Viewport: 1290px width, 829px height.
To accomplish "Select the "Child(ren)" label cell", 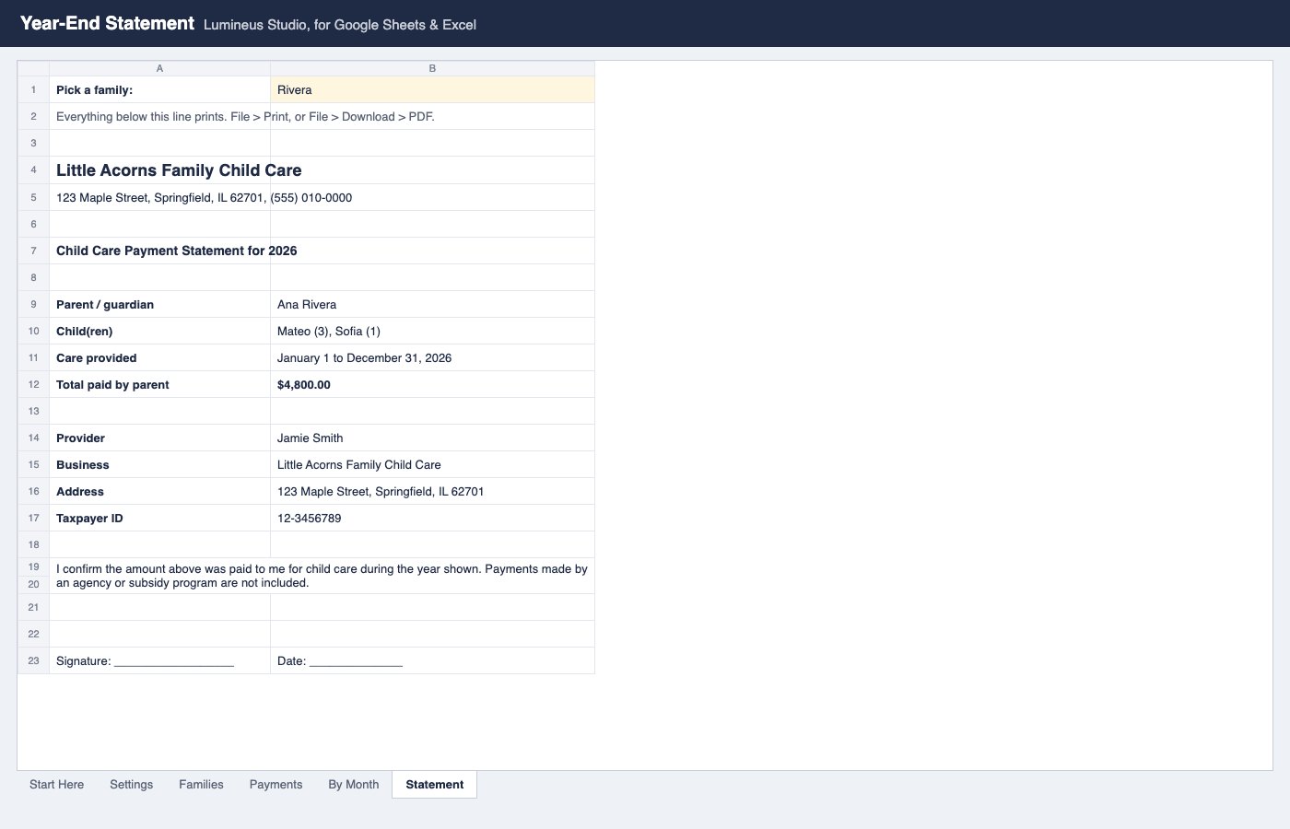I will pyautogui.click(x=159, y=332).
